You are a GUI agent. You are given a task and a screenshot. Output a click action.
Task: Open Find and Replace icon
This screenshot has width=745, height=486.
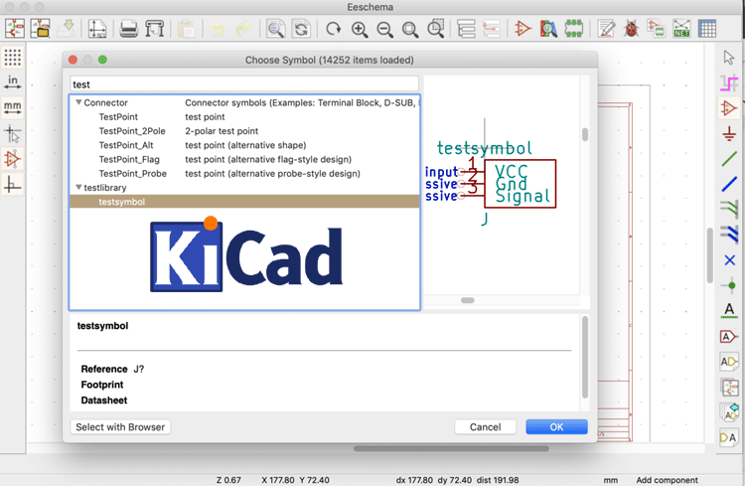point(301,29)
